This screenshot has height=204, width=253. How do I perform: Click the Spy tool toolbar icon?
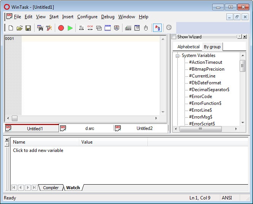116,28
